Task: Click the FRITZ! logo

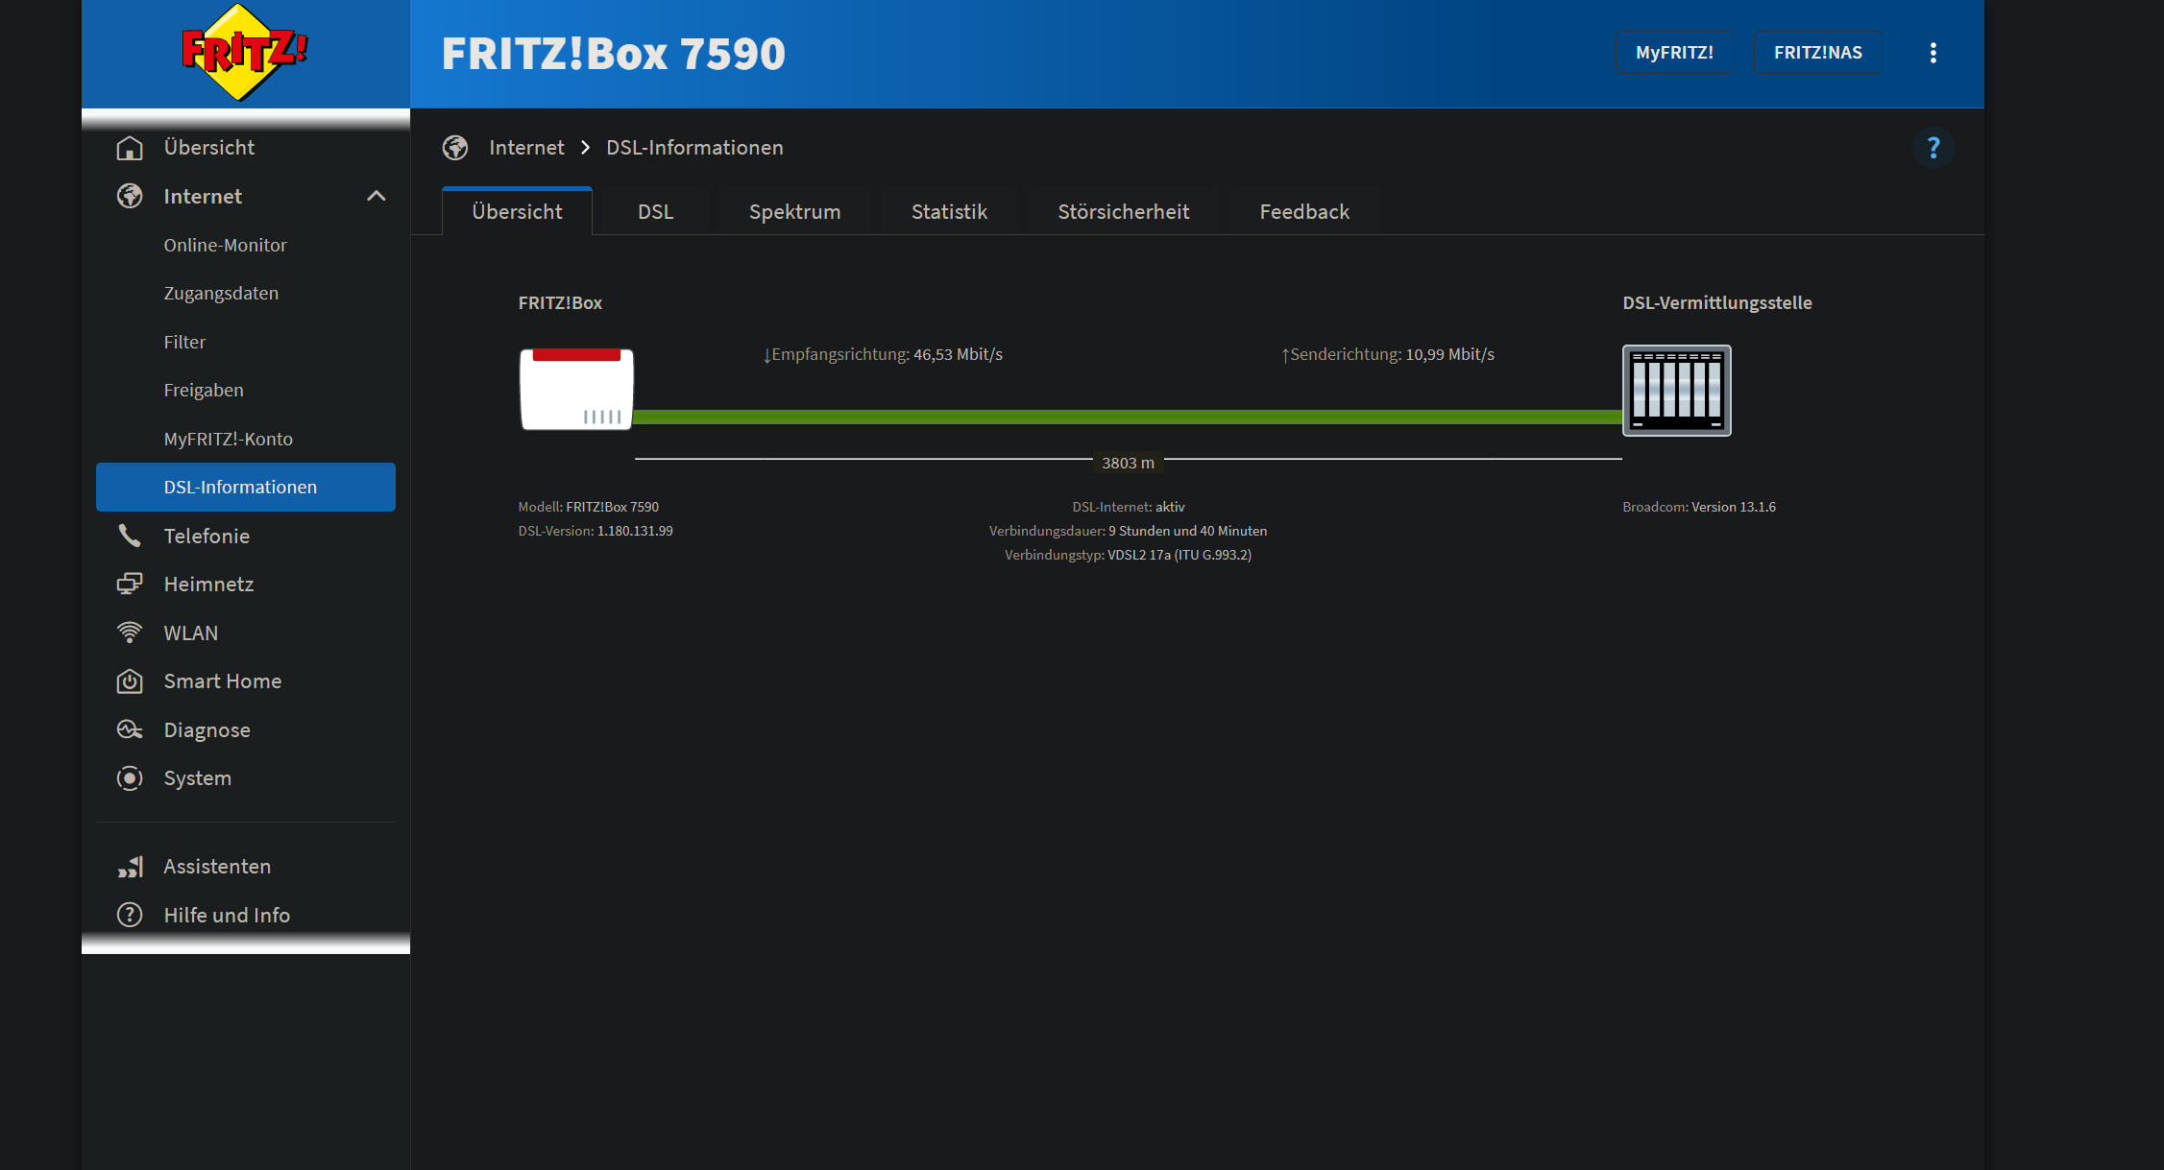Action: 245,52
